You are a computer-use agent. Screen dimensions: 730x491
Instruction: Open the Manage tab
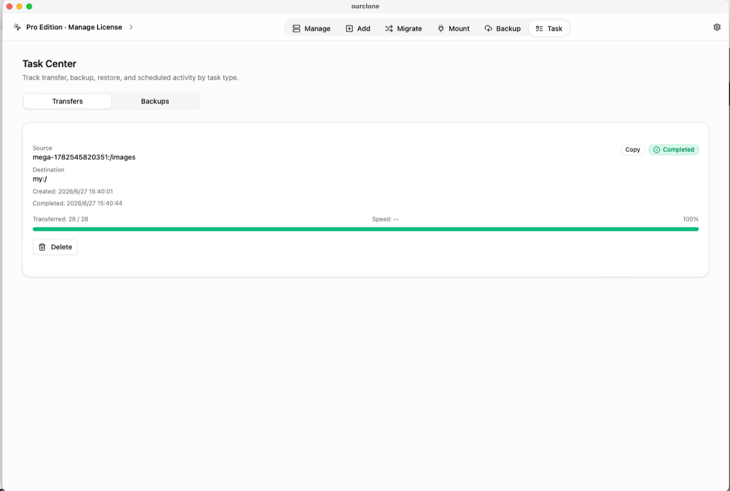click(x=311, y=28)
